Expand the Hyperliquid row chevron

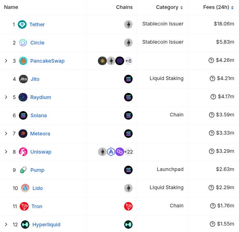6,224
